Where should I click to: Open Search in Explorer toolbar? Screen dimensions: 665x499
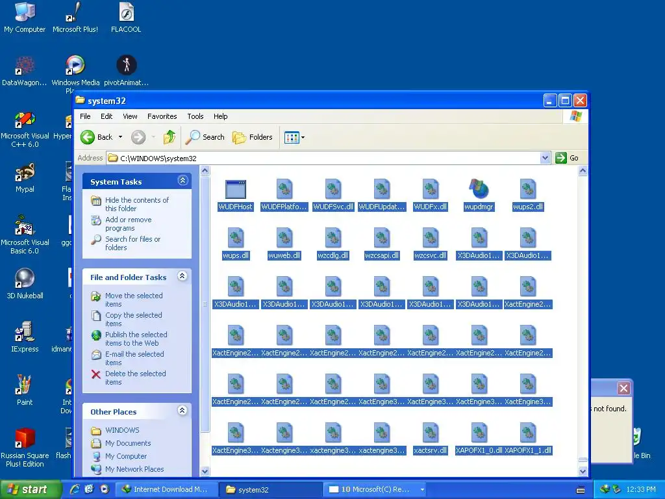point(205,137)
